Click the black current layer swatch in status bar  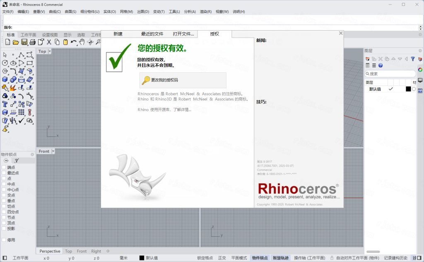(142, 258)
